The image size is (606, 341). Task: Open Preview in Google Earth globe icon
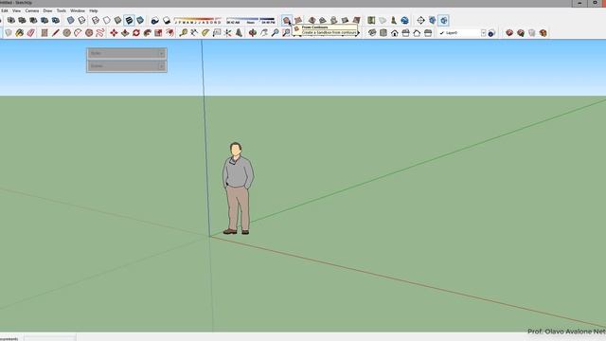(x=404, y=20)
